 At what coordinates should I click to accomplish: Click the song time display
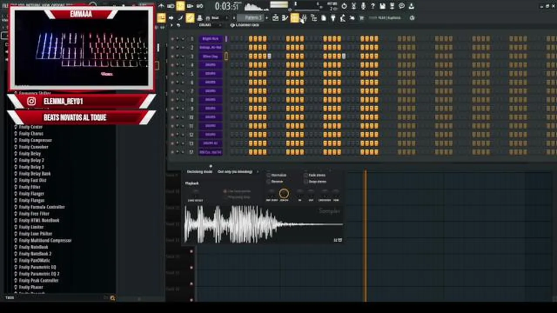pos(227,6)
